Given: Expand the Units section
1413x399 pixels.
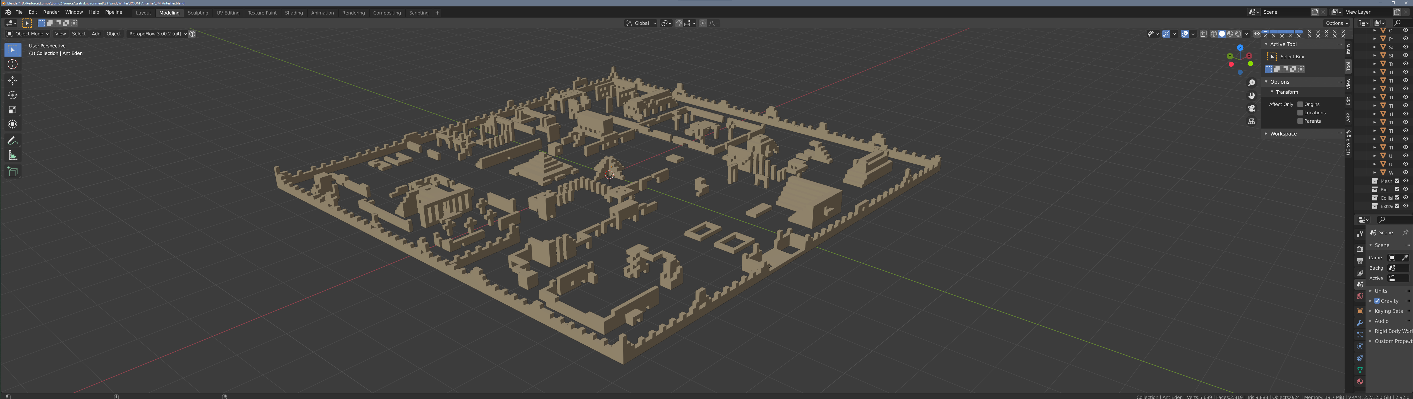Looking at the screenshot, I should click(1381, 291).
